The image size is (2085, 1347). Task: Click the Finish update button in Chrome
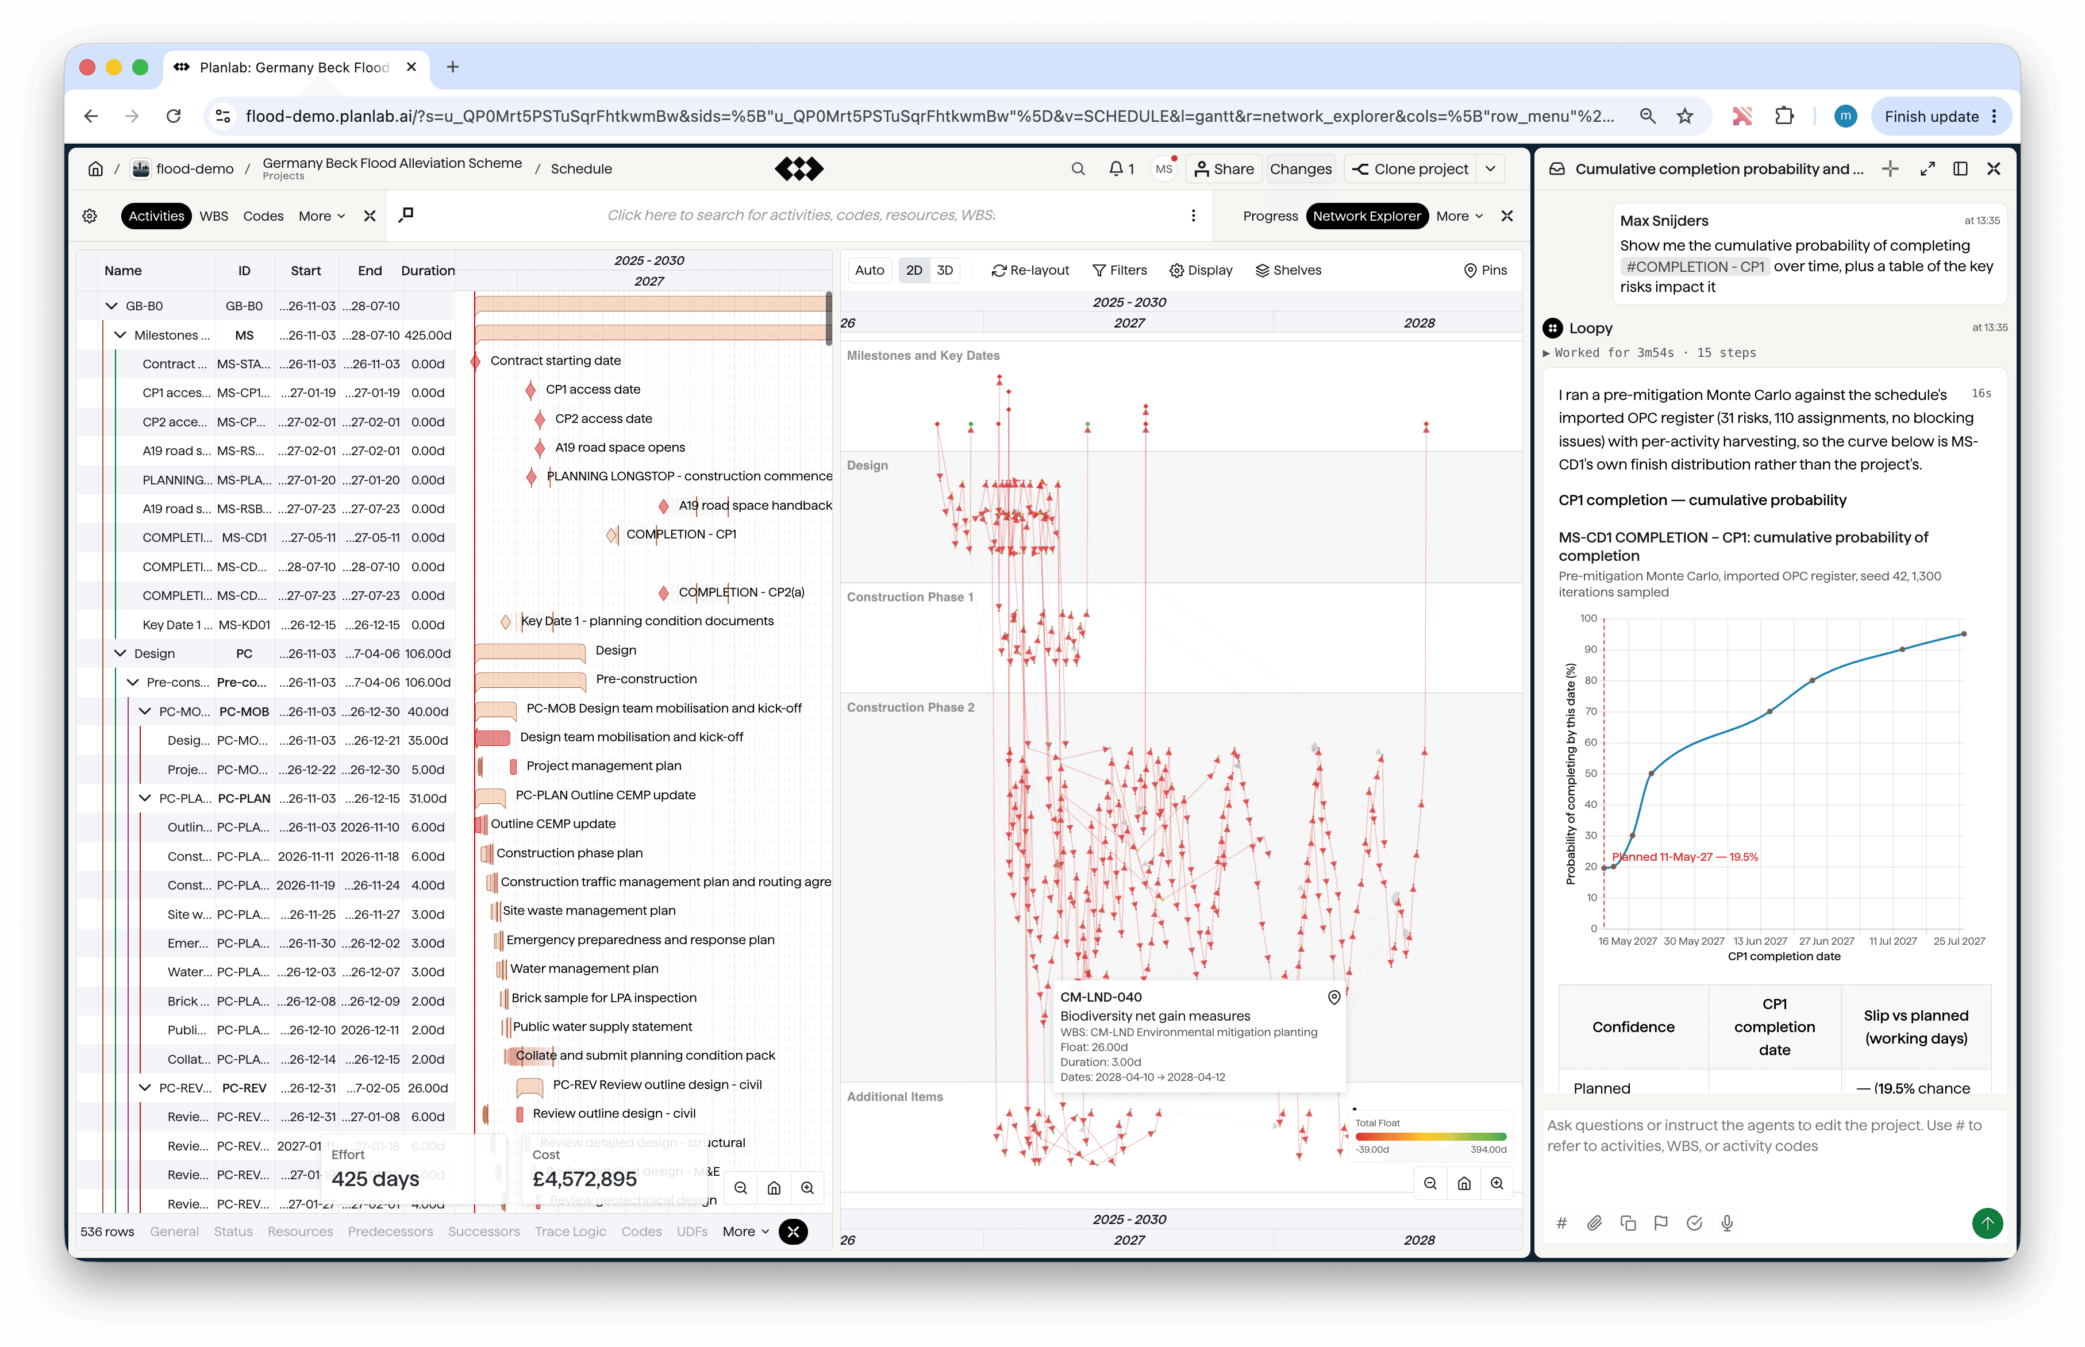coord(1941,116)
